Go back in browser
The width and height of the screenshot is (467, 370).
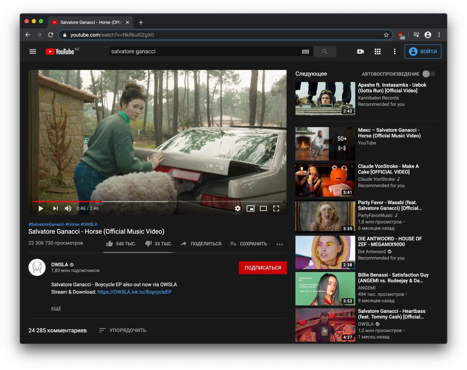point(28,35)
